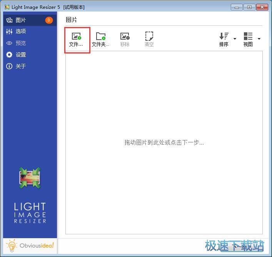The image size is (272, 257).
Task: Open the 设置 settings tab
Action: 30,55
